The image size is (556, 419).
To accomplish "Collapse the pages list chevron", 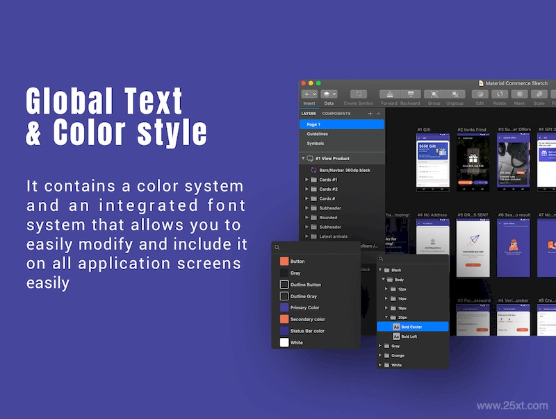I will tap(379, 114).
